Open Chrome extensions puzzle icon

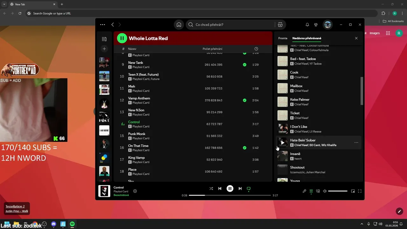383,13
